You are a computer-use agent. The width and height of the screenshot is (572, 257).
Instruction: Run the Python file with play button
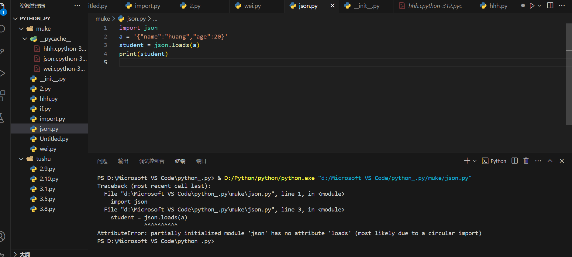[x=532, y=6]
